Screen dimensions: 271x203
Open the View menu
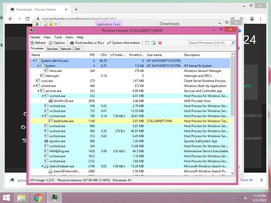coord(47,37)
